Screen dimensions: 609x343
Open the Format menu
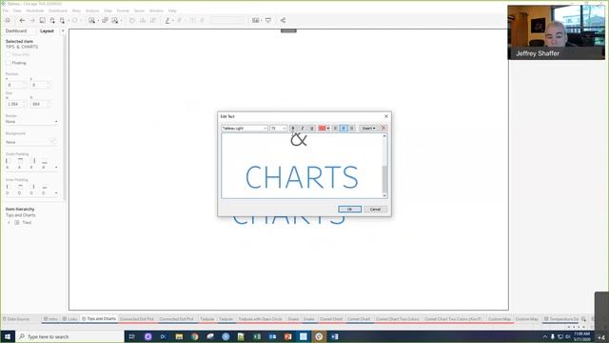123,10
